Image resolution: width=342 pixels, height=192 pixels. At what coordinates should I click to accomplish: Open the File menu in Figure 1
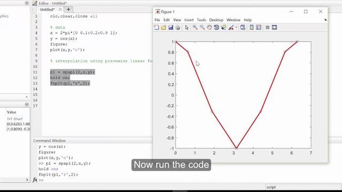pos(157,20)
